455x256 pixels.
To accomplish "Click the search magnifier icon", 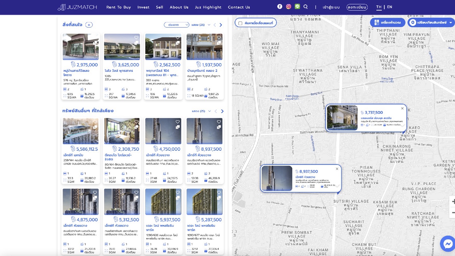I will (x=306, y=6).
